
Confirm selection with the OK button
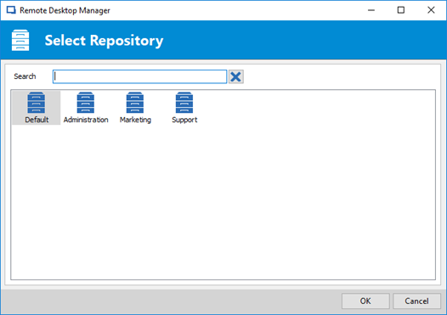tap(365, 301)
